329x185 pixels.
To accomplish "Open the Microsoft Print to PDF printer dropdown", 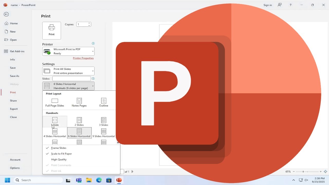I will [x=68, y=51].
